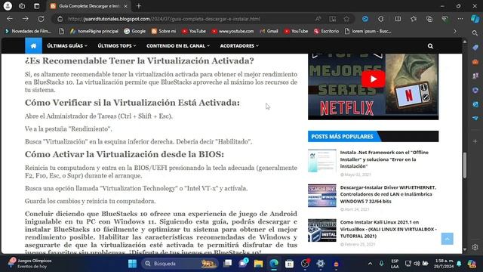
Task: Open Task View in the taskbar
Action: coord(227,264)
